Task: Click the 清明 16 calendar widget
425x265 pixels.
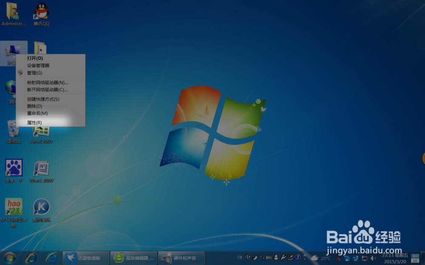Action: (415, 258)
